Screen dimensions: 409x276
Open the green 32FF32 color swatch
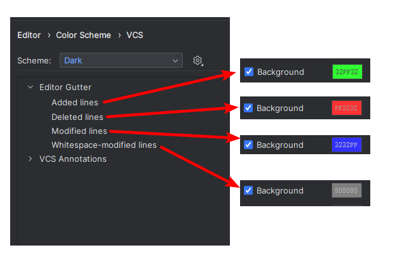pos(347,72)
